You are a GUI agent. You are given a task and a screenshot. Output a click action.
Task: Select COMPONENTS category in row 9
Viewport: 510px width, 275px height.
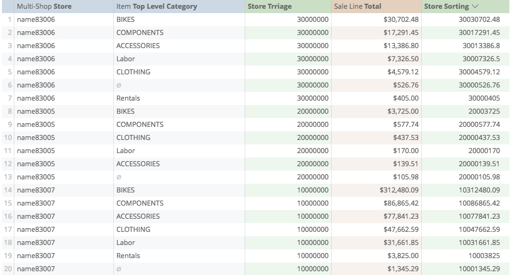(x=140, y=124)
